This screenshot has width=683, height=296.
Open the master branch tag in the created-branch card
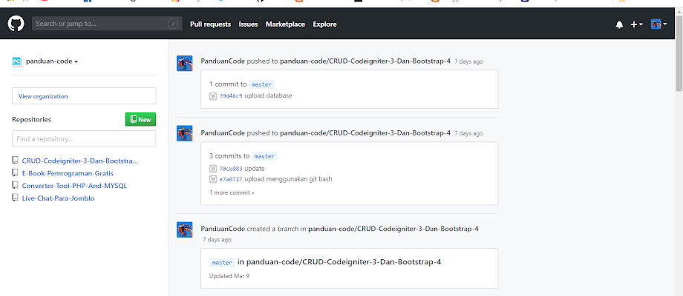(x=222, y=263)
